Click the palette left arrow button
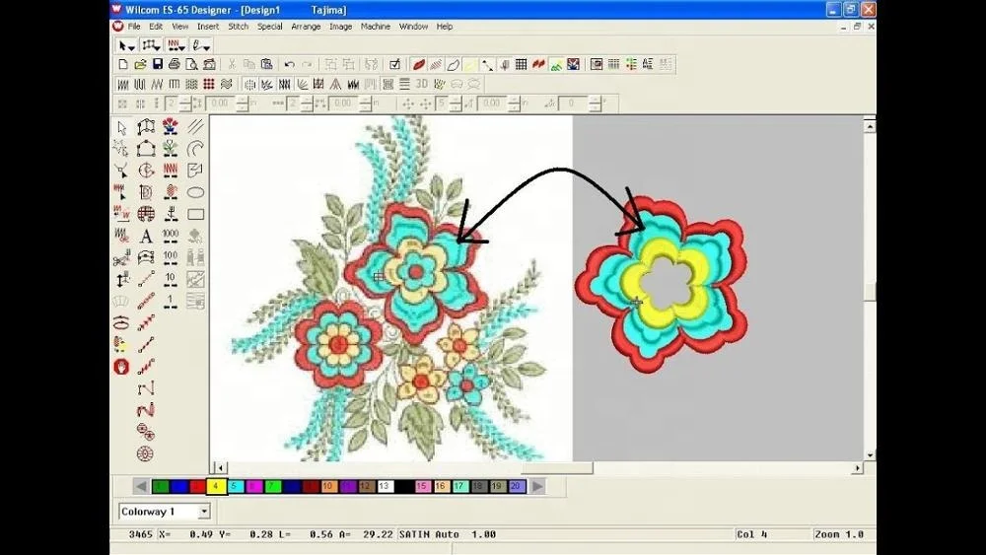The height and width of the screenshot is (555, 986). coord(141,486)
